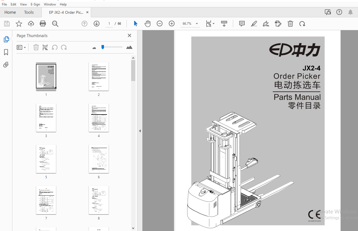Collapse the navigation pane arrow
Viewport: 358px width, 231px height.
tap(140, 131)
